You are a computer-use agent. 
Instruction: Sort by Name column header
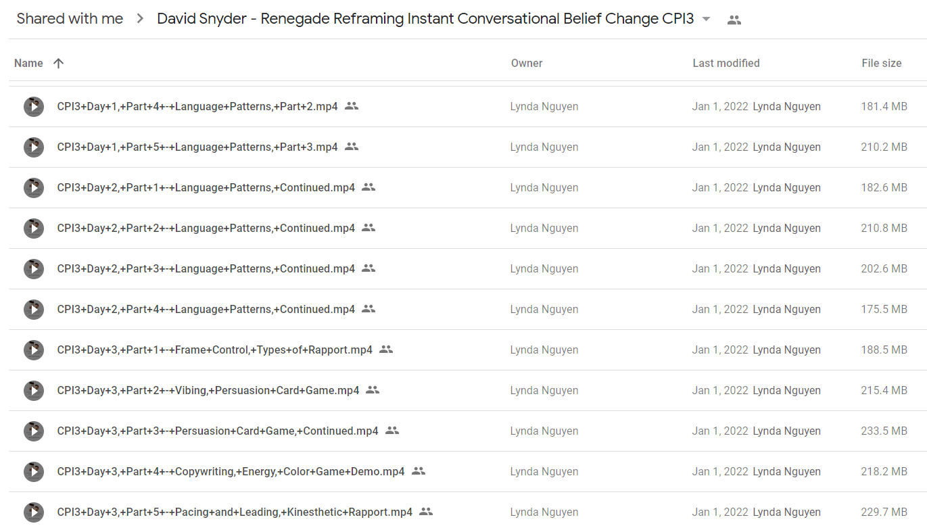click(x=28, y=63)
